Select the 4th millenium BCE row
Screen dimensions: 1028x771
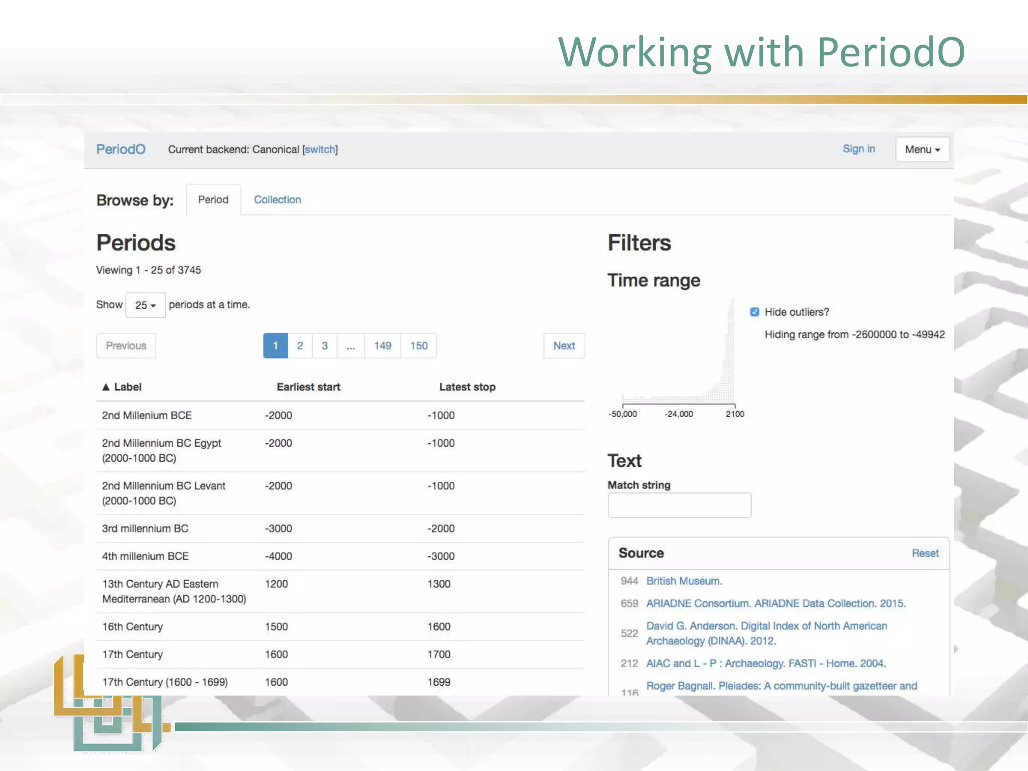tap(340, 556)
